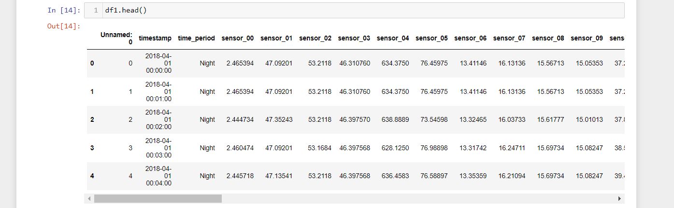
Task: Click the time_period column header
Action: pyautogui.click(x=196, y=38)
